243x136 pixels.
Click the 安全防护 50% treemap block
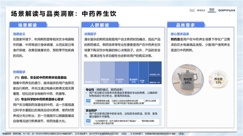point(121,73)
